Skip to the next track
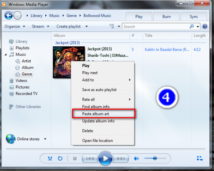Screen dimensions: 214x171 click(121, 159)
